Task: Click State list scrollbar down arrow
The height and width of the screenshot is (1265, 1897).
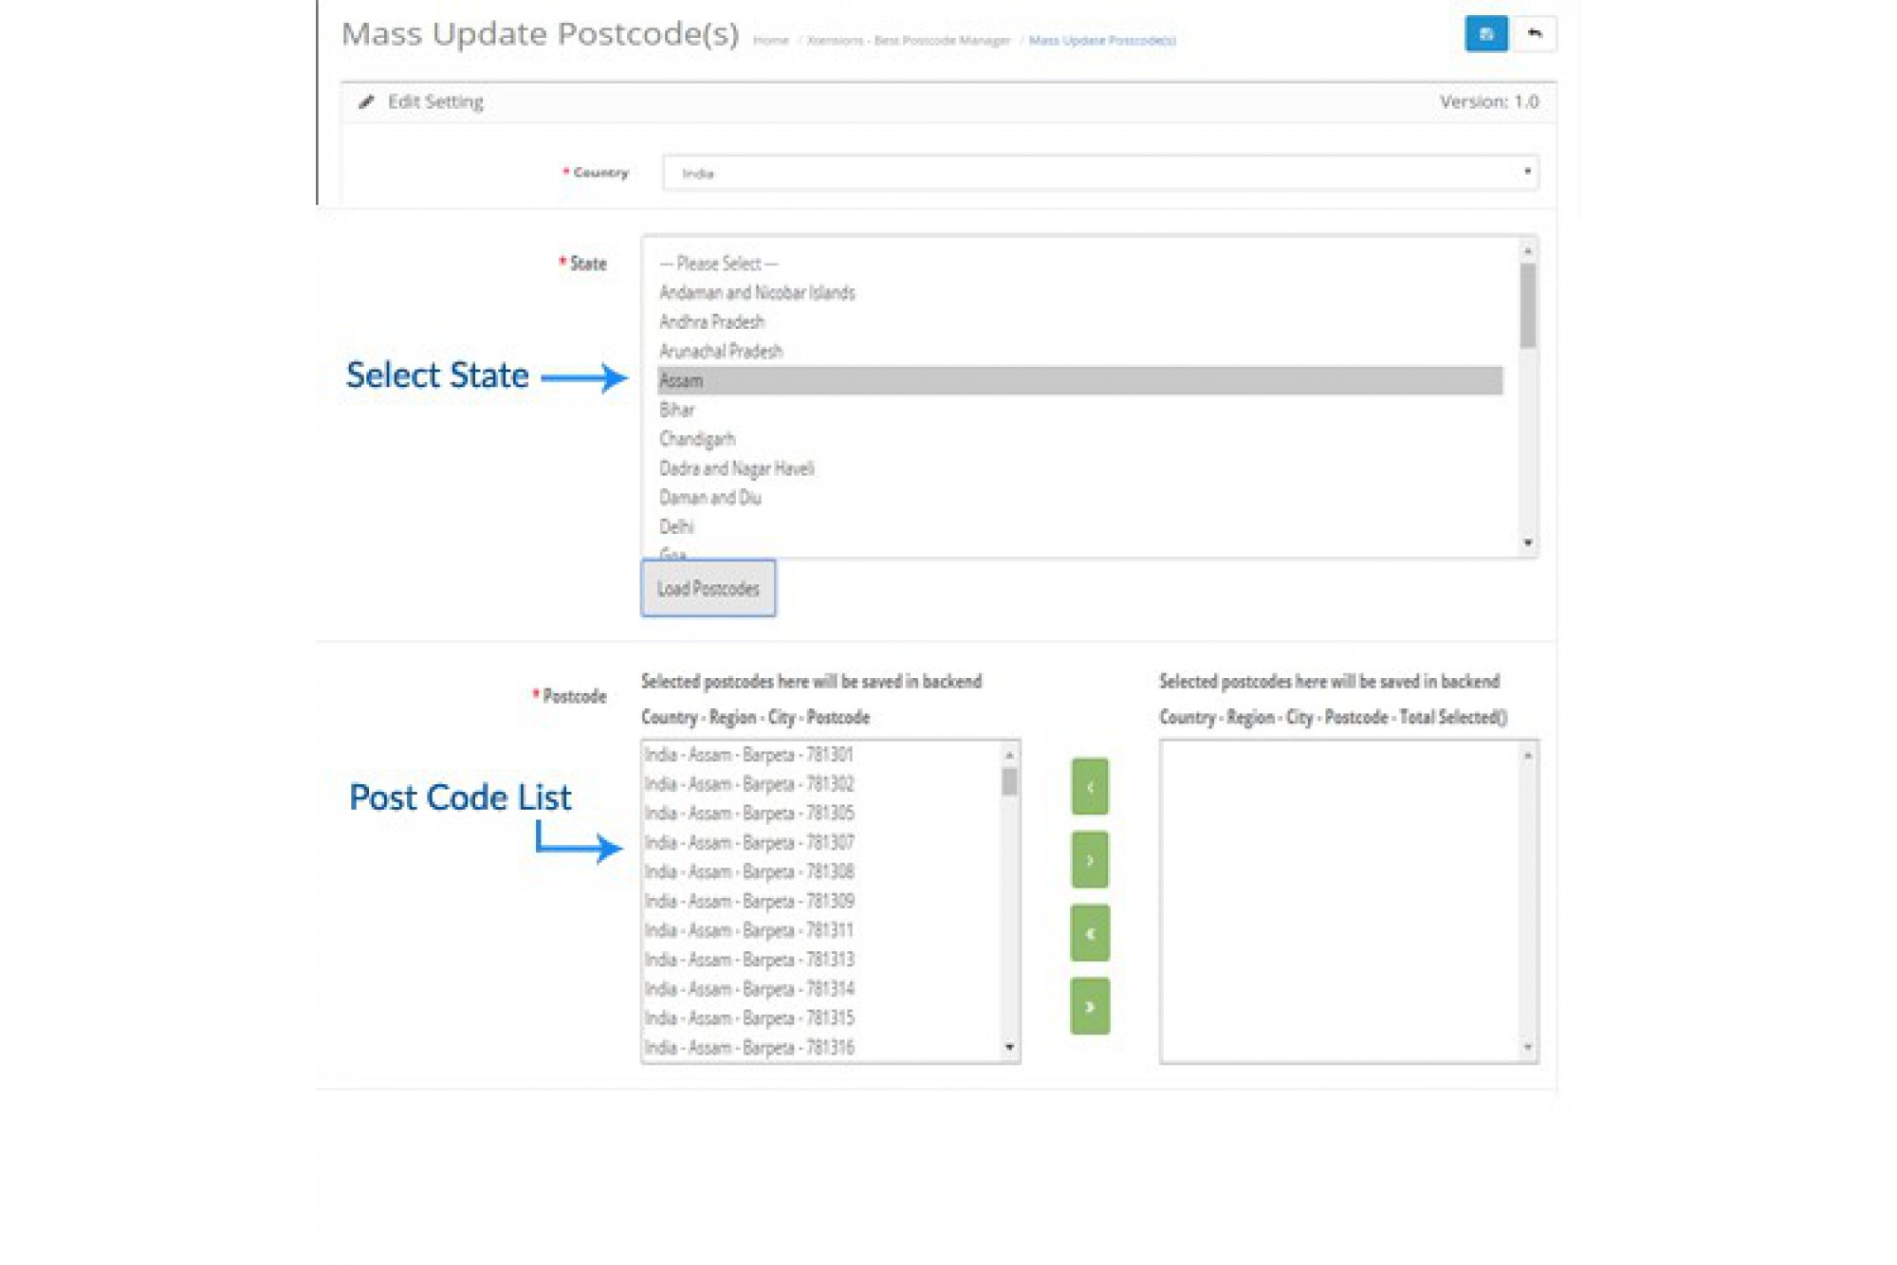Action: tap(1528, 543)
